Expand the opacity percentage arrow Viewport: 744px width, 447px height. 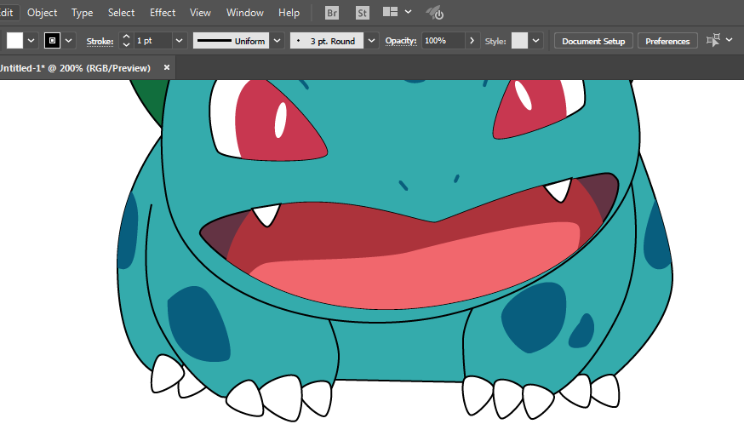[x=473, y=41]
